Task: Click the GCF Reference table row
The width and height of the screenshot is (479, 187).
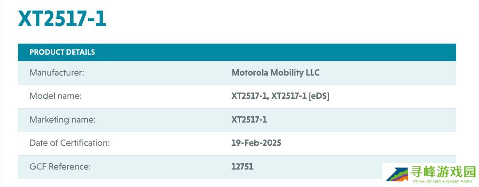Action: (x=237, y=167)
